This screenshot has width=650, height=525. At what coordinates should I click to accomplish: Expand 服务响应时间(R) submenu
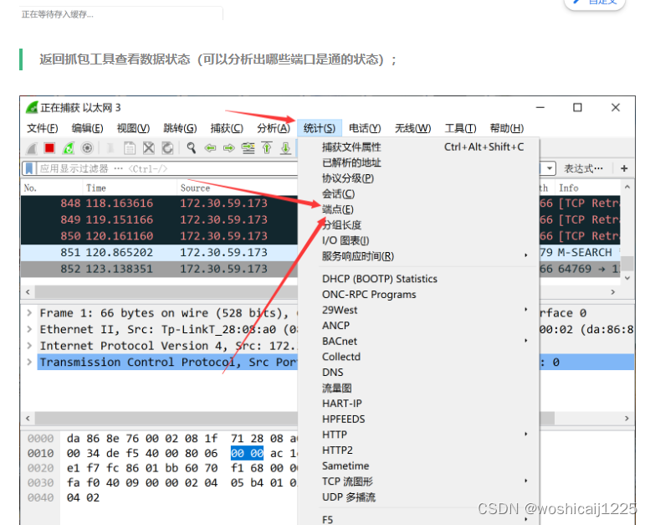[x=418, y=256]
